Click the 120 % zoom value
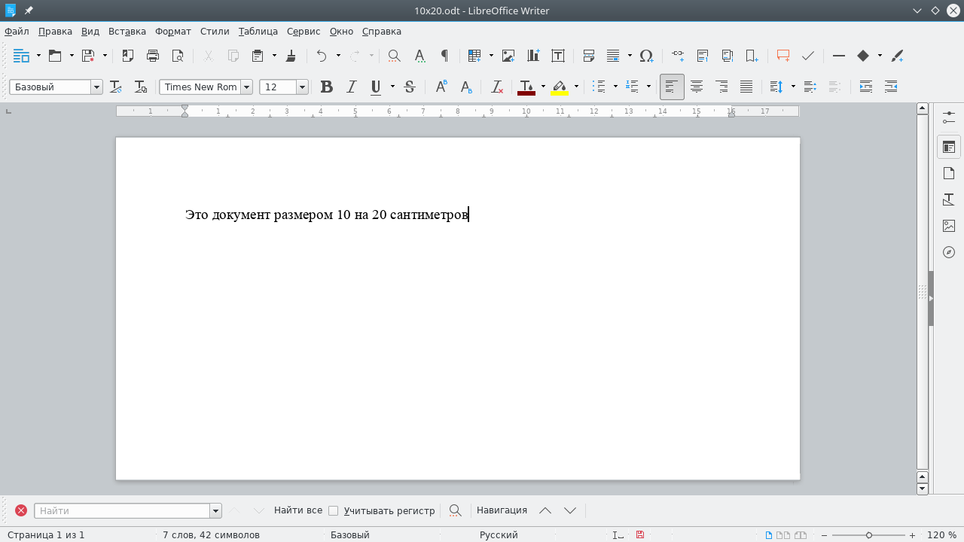The height and width of the screenshot is (542, 964). [x=941, y=535]
